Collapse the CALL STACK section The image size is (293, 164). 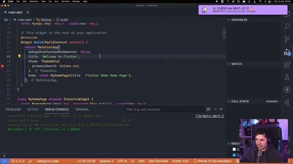click(228, 101)
